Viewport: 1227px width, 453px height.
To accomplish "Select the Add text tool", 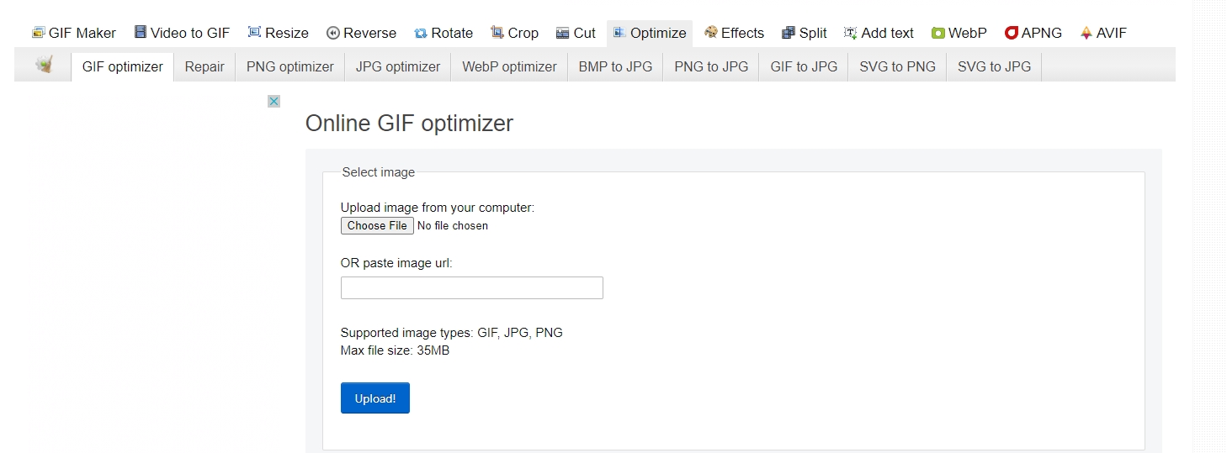I will click(878, 33).
